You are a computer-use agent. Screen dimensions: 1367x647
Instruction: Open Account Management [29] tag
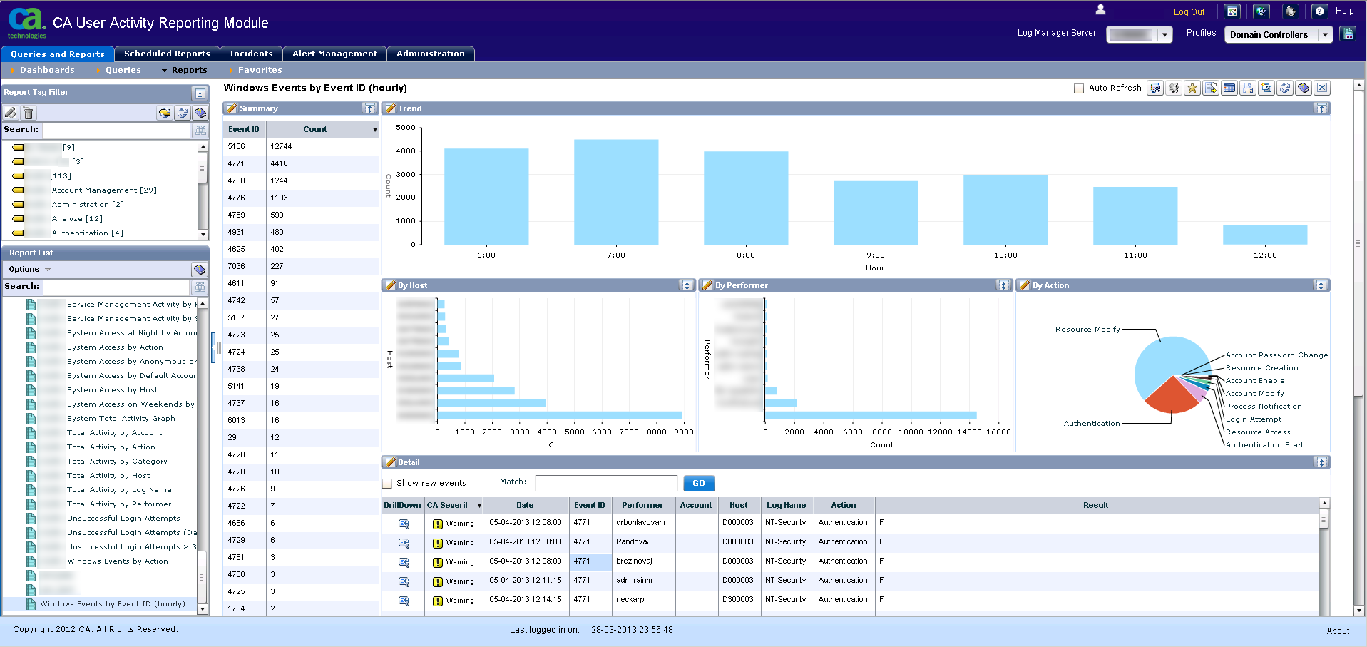pyautogui.click(x=104, y=190)
